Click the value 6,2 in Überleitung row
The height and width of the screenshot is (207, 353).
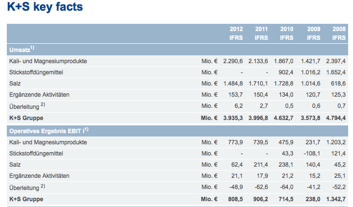pos(238,106)
